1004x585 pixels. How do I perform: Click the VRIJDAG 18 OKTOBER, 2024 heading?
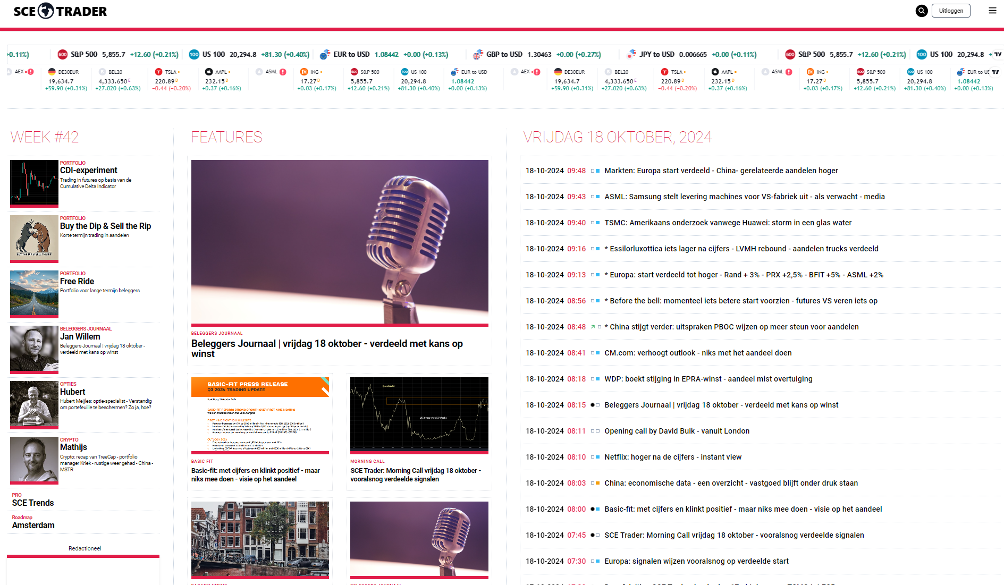pyautogui.click(x=617, y=137)
